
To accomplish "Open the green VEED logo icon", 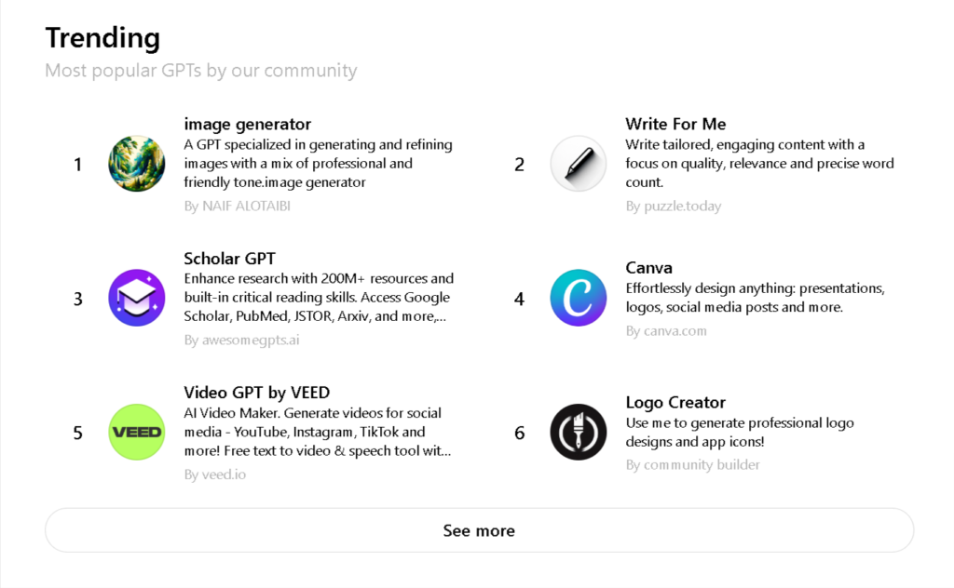I will click(x=136, y=432).
